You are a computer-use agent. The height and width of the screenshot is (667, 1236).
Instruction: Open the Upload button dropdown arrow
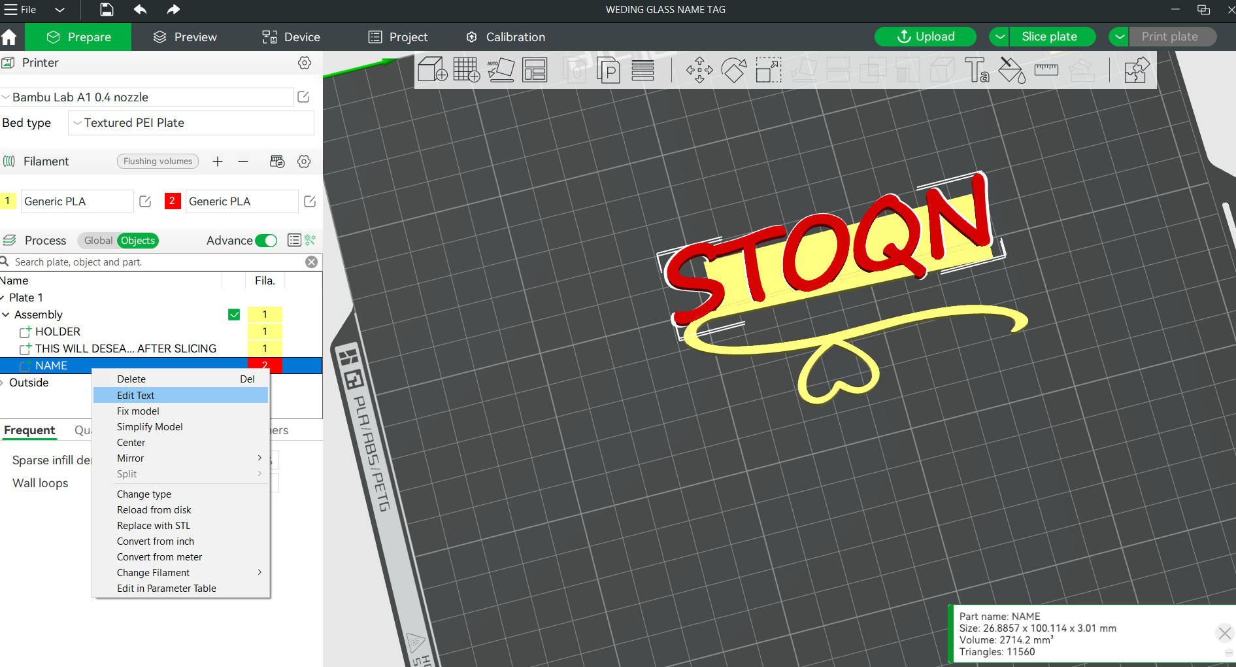pos(999,37)
